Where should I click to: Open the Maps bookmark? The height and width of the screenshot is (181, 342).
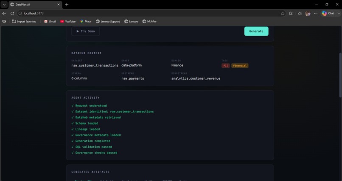[86, 21]
